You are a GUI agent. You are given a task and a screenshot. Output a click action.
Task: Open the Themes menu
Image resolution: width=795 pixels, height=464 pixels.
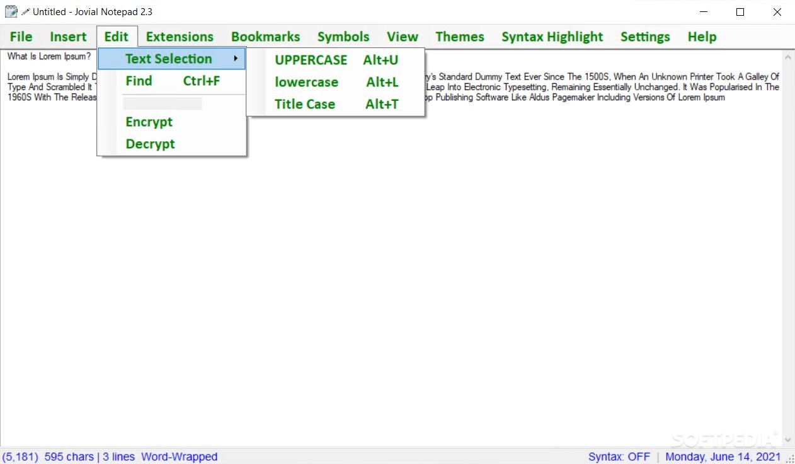(x=460, y=37)
